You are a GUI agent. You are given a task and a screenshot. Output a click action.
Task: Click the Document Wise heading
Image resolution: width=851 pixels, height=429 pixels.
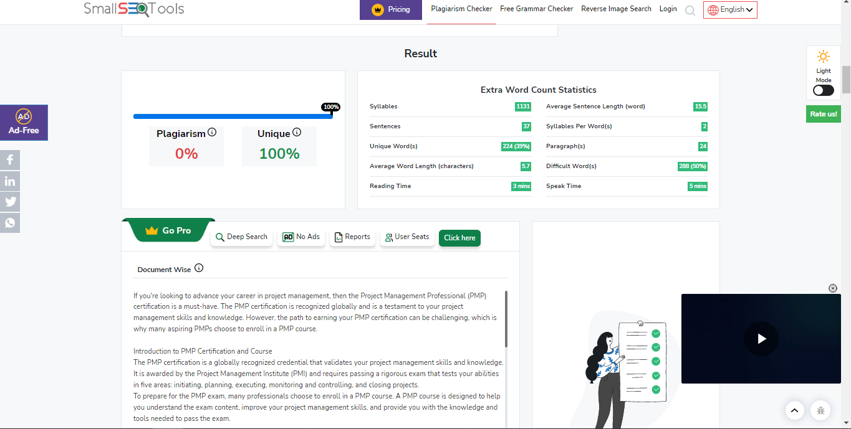(x=164, y=270)
